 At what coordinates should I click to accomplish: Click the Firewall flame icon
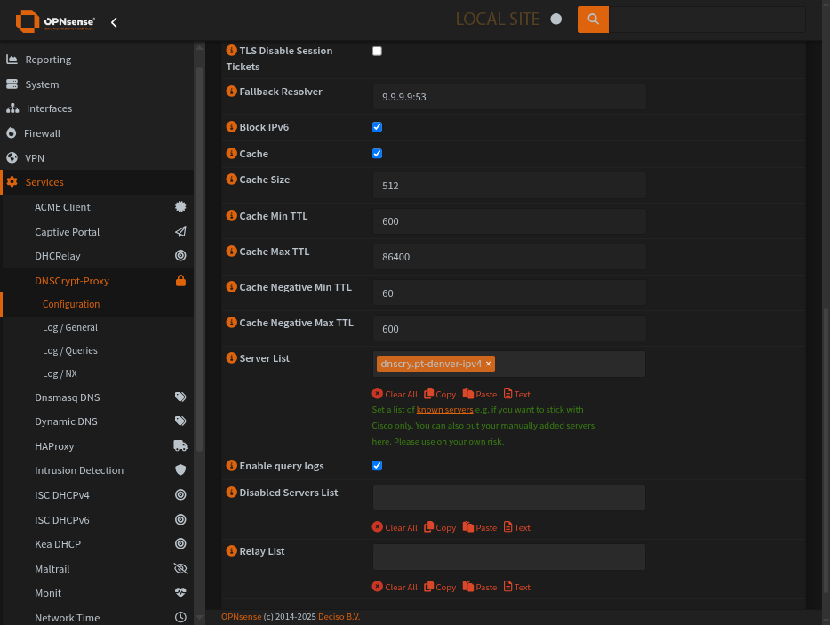(12, 133)
